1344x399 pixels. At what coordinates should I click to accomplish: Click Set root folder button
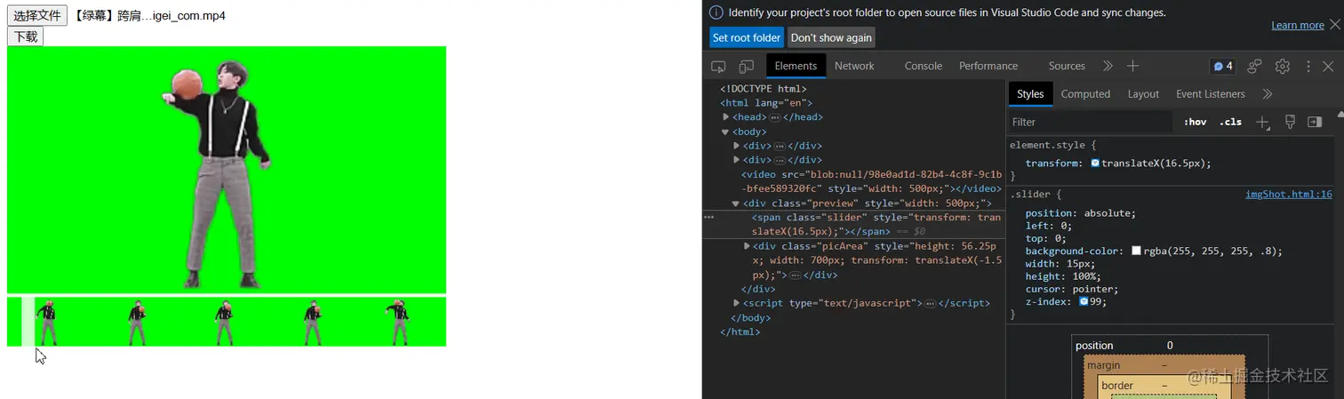(747, 37)
